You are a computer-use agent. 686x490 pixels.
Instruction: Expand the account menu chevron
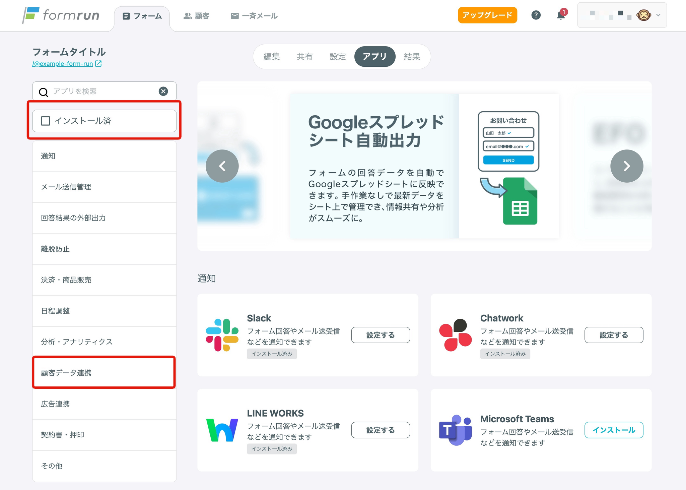pos(659,15)
